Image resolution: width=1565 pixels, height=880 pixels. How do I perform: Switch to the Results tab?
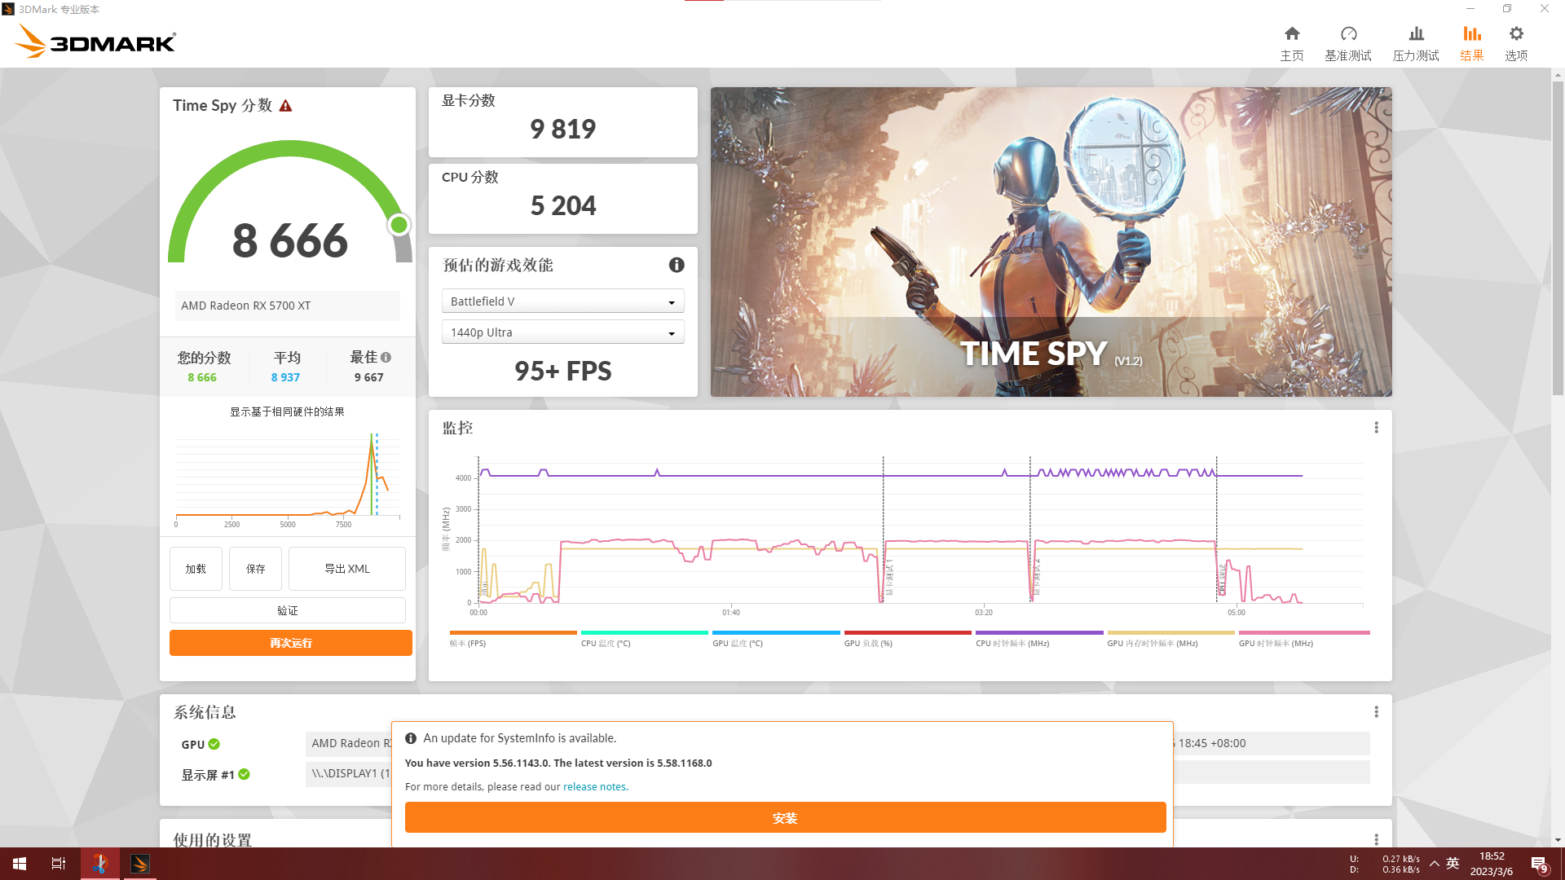(1471, 42)
